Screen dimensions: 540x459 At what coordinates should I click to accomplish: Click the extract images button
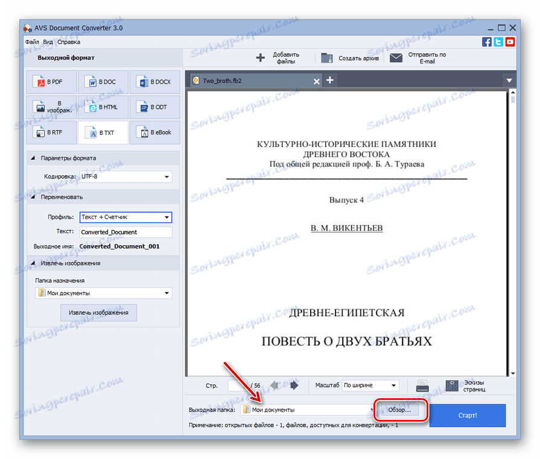[98, 313]
